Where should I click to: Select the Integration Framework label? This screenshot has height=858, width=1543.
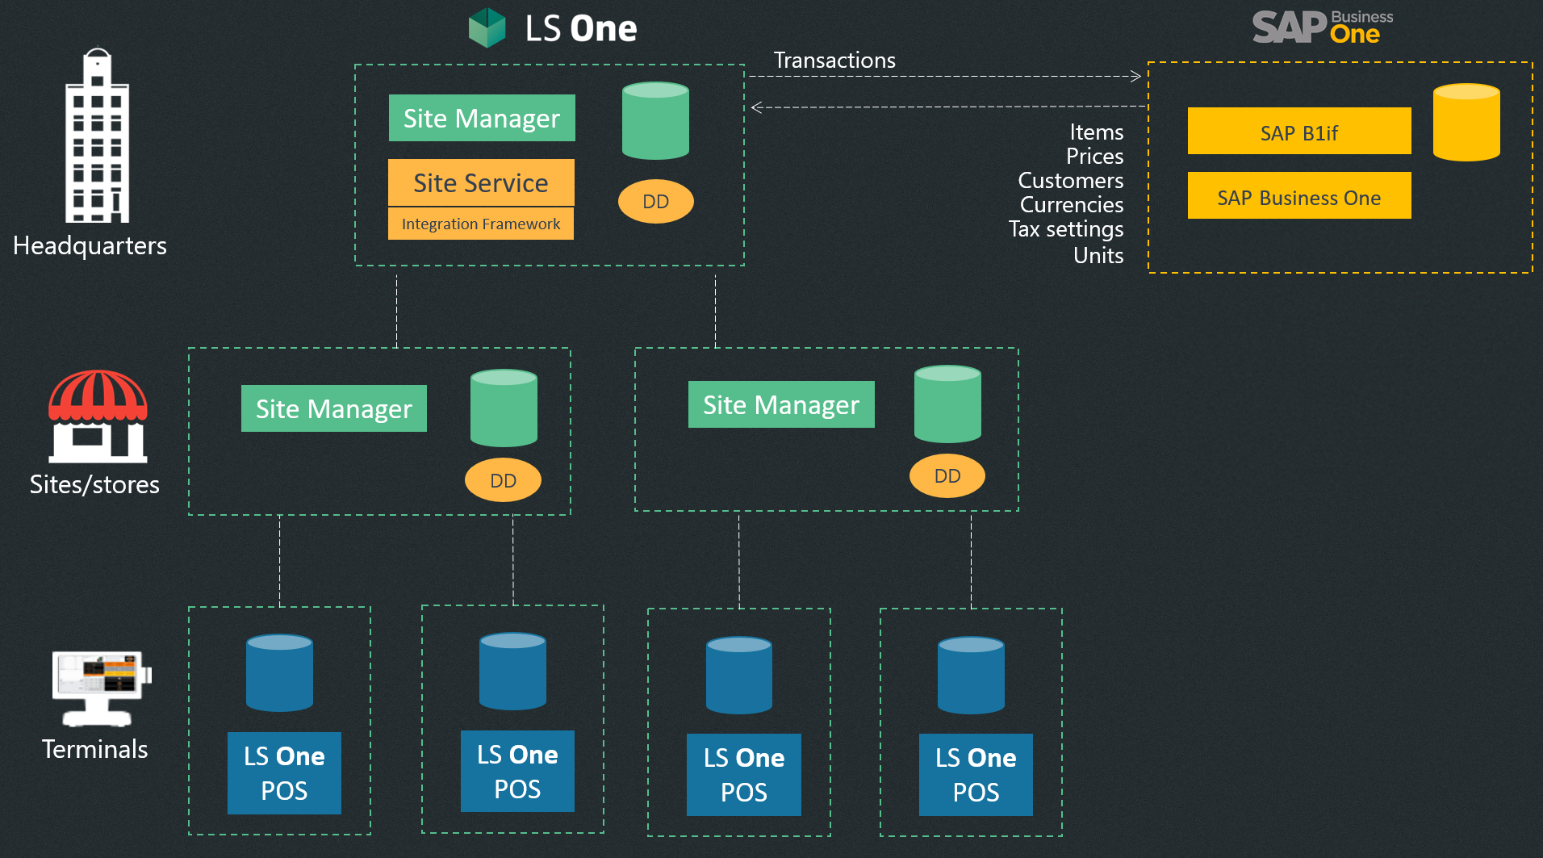(x=480, y=224)
